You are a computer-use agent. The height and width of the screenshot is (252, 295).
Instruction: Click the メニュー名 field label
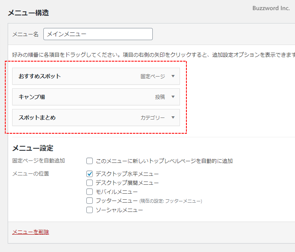(x=25, y=34)
